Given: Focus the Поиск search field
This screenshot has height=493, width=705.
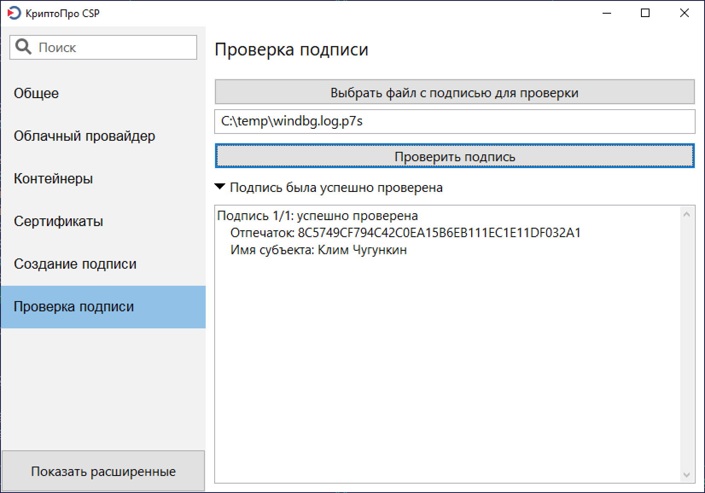Looking at the screenshot, I should pyautogui.click(x=115, y=47).
